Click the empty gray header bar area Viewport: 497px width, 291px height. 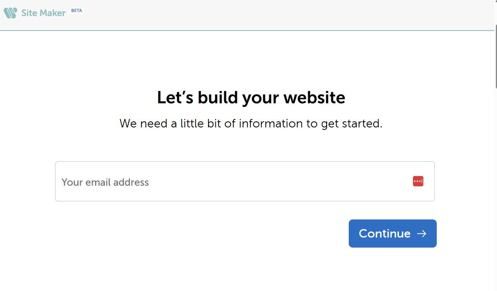point(281,14)
